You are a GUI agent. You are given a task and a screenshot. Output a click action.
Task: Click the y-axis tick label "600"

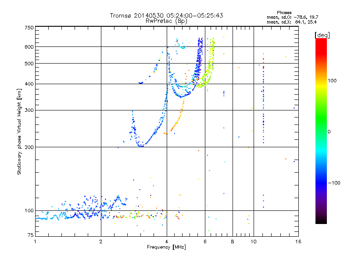(29, 47)
